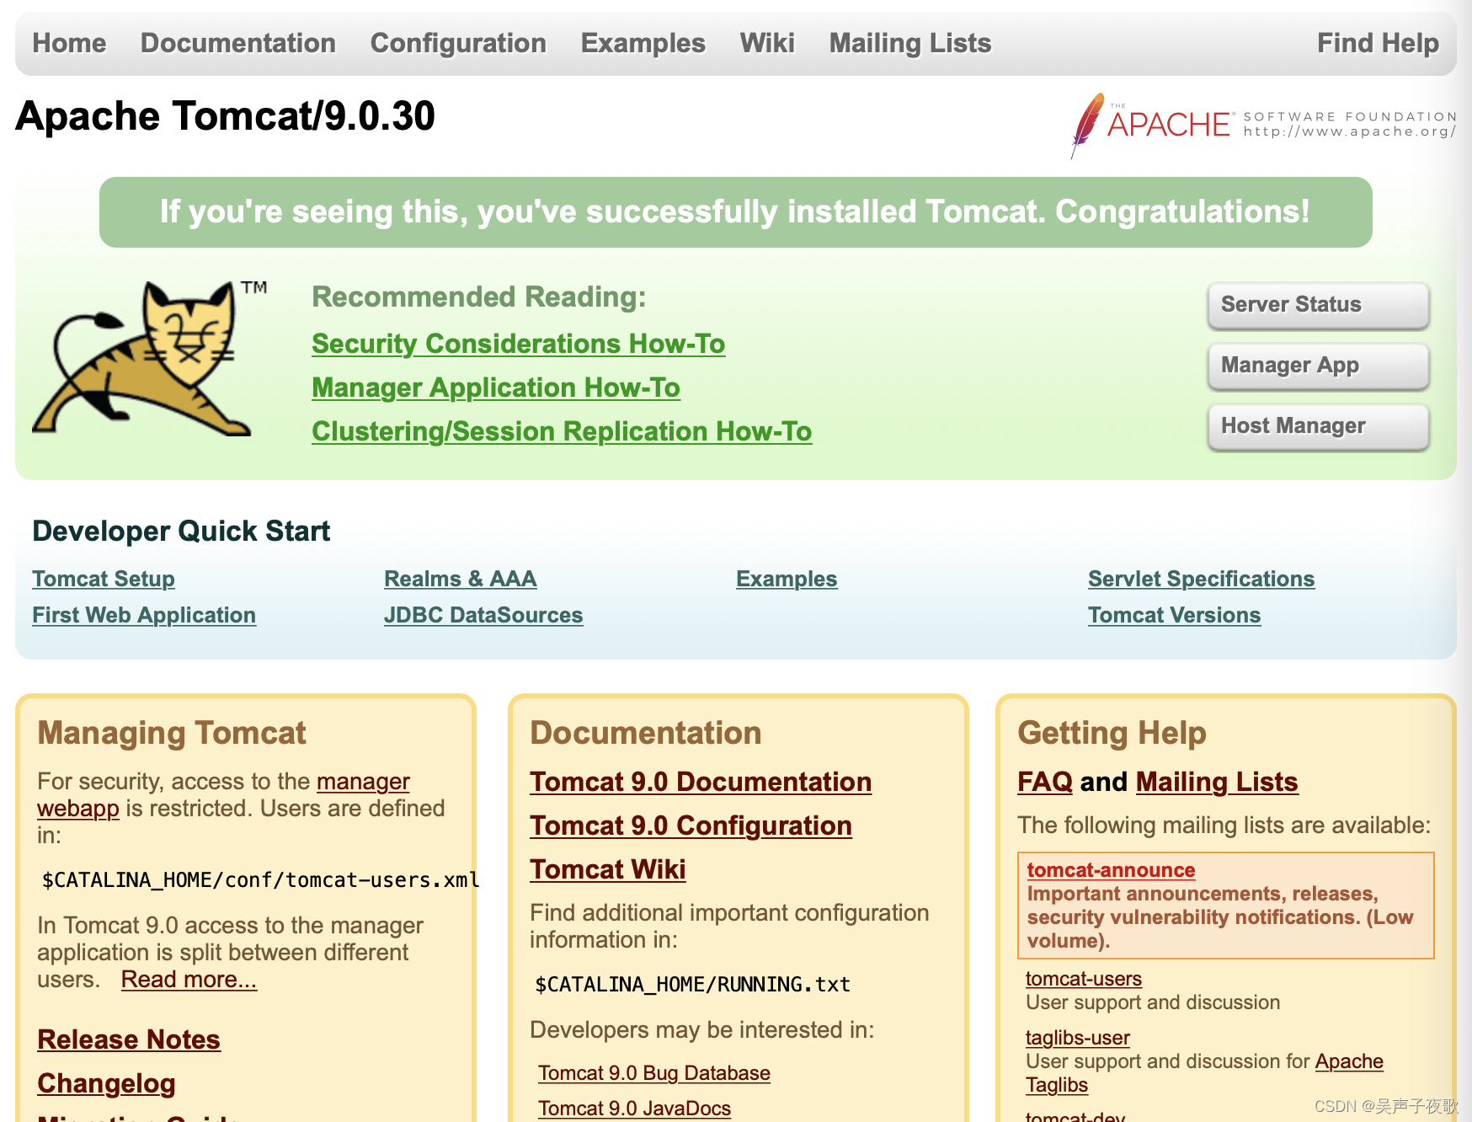
Task: Open First Web Application link
Action: tap(144, 615)
